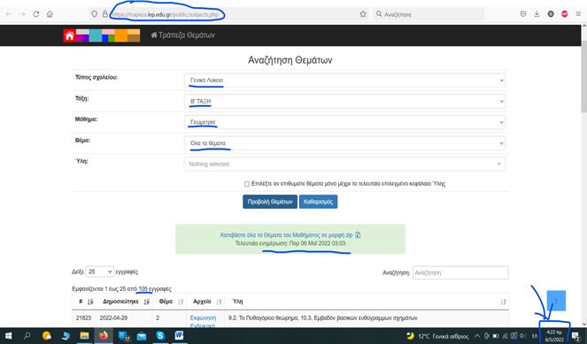Viewport: 587px width, 344px height.
Task: Open Windows taskbar search
Action: (x=27, y=336)
